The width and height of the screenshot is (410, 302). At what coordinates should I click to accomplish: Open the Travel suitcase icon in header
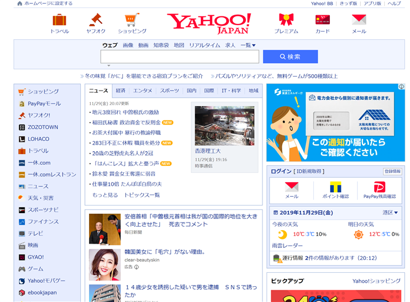point(59,20)
